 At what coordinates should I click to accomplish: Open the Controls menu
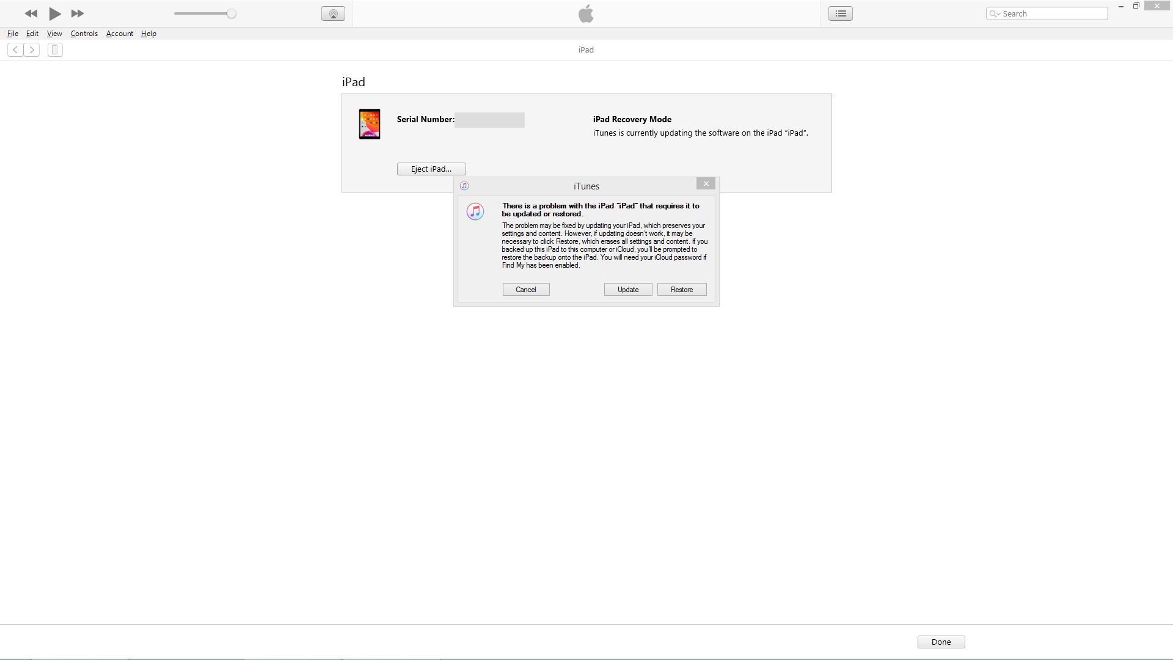pos(84,34)
